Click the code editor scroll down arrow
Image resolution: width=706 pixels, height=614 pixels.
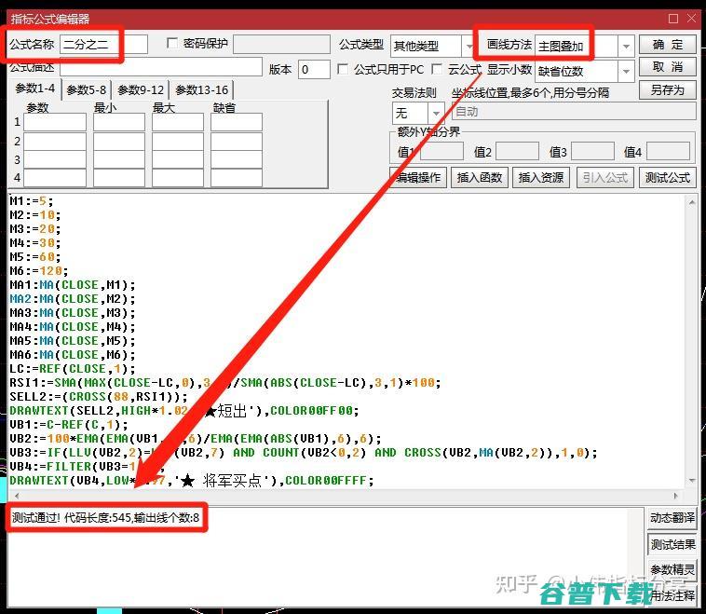point(692,481)
